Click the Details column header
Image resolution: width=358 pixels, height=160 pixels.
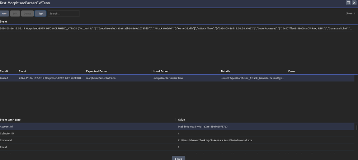point(226,71)
